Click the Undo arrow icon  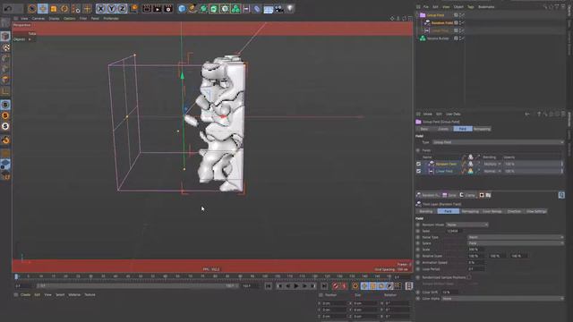tap(8, 8)
